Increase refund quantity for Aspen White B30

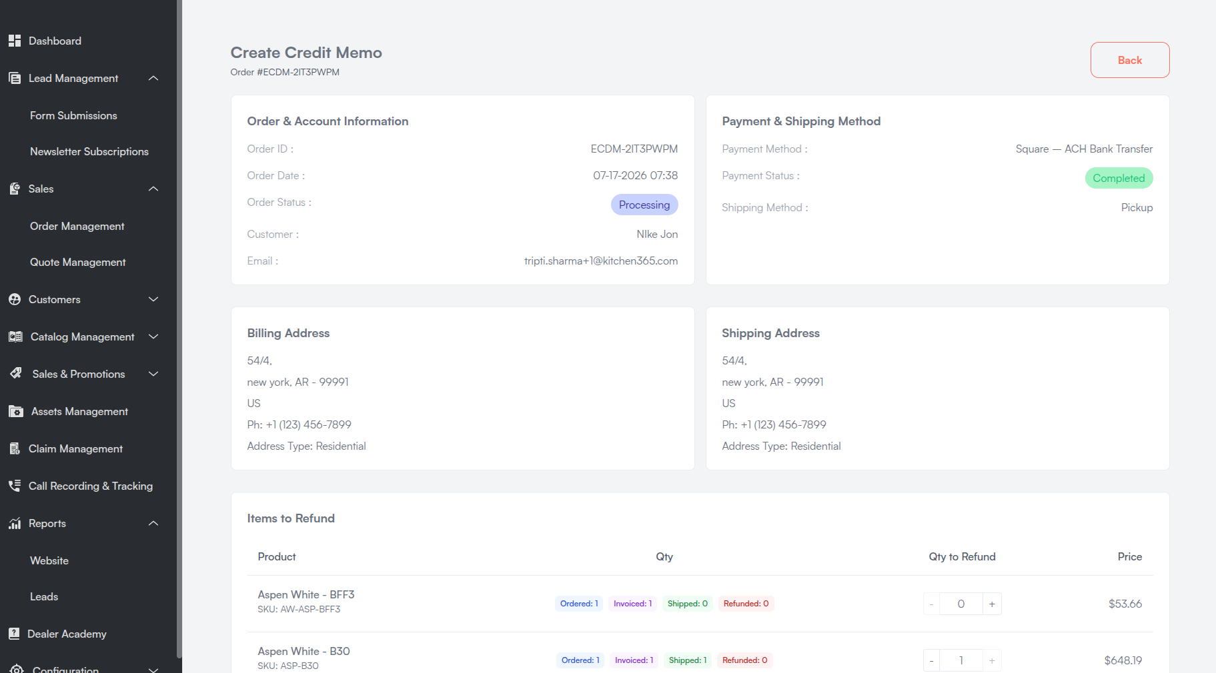click(992, 660)
